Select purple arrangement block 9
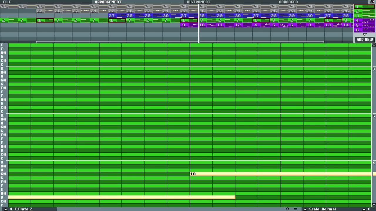The height and width of the screenshot is (211, 376). tap(189, 25)
